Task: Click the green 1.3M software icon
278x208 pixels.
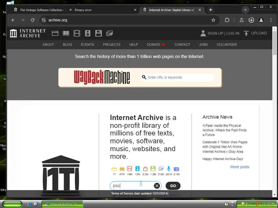Action: click(x=153, y=168)
